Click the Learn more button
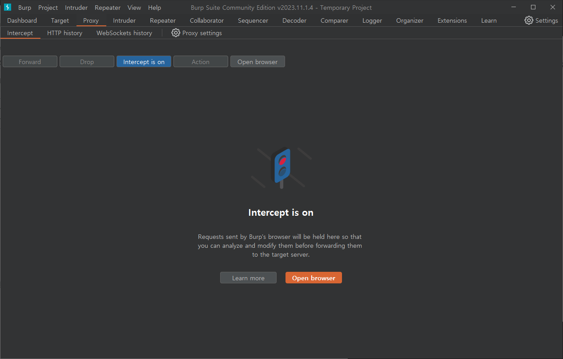Image resolution: width=563 pixels, height=359 pixels. (x=248, y=278)
